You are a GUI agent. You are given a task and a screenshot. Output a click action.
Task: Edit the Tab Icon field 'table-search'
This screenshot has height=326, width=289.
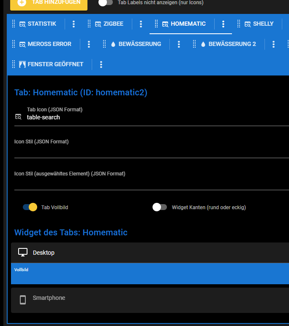coord(158,118)
